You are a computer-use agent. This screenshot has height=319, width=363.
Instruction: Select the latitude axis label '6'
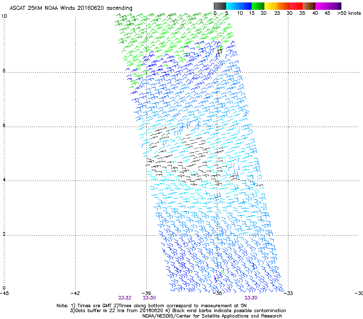tap(4, 125)
